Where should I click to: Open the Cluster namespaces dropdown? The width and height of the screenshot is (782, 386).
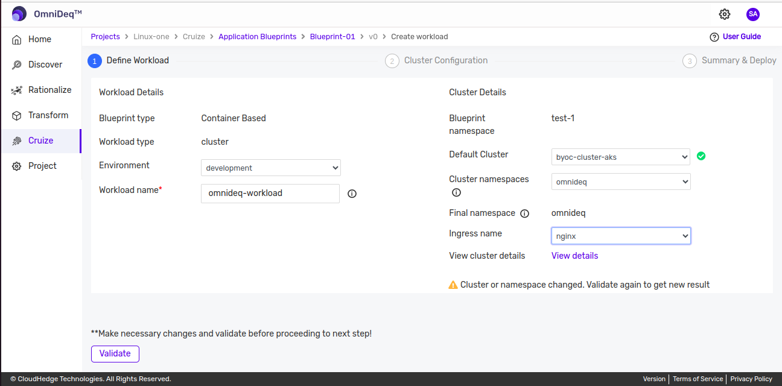point(621,181)
